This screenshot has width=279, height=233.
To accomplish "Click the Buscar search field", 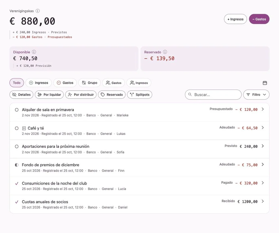I will (x=213, y=94).
